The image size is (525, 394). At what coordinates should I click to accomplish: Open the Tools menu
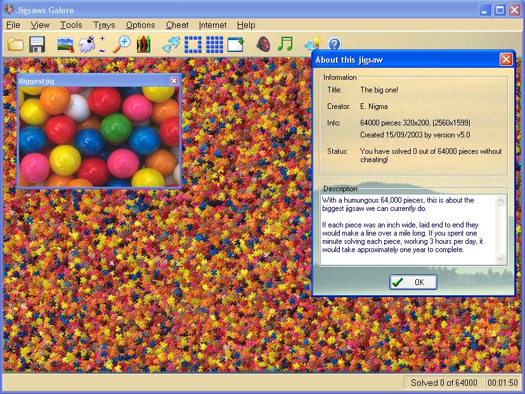71,25
